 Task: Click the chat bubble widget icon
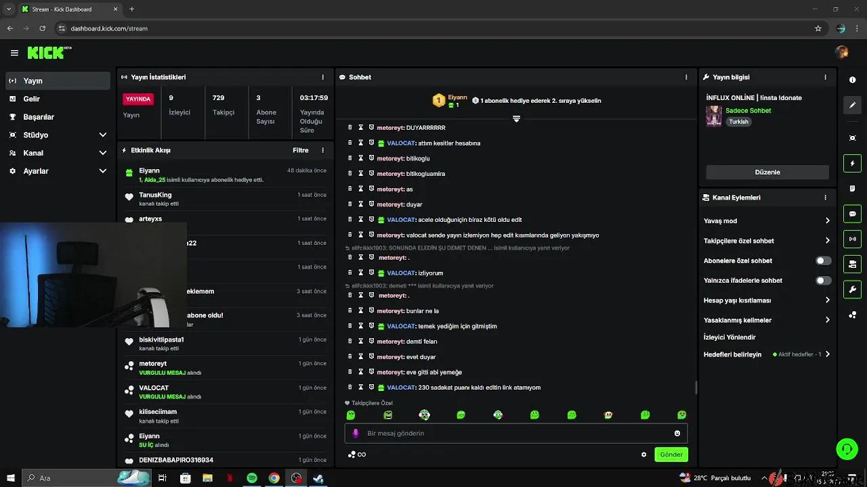[852, 214]
